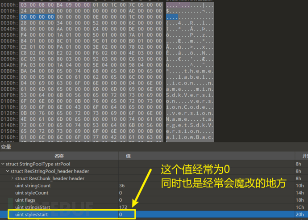Click start offset 1Ch of stringsStart
The height and width of the screenshot is (220, 308).
(300, 207)
